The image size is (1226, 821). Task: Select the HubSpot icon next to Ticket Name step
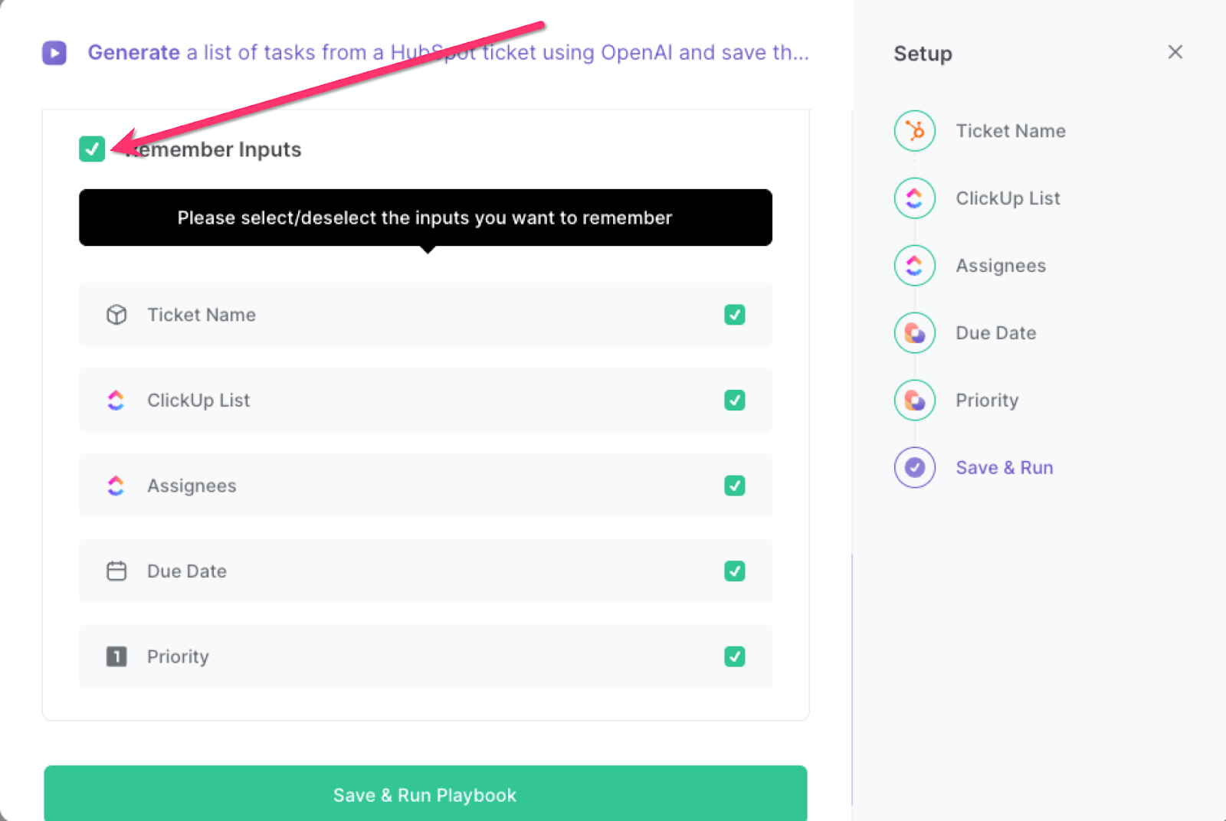pos(914,130)
